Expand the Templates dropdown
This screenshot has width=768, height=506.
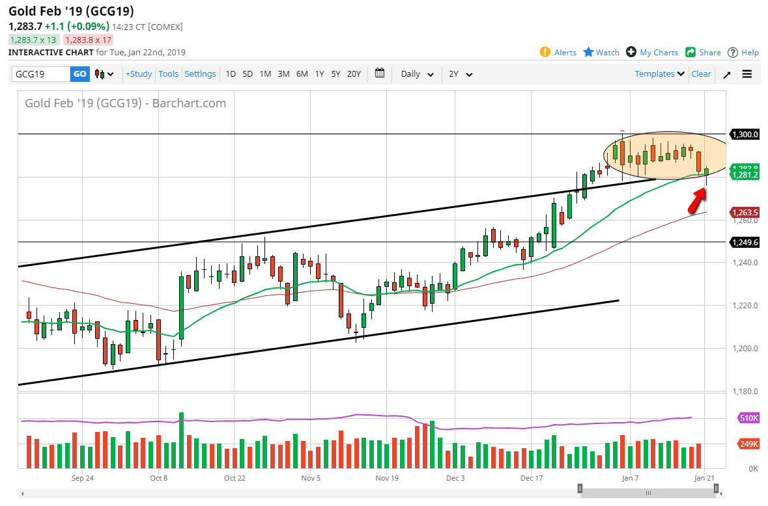(x=660, y=74)
